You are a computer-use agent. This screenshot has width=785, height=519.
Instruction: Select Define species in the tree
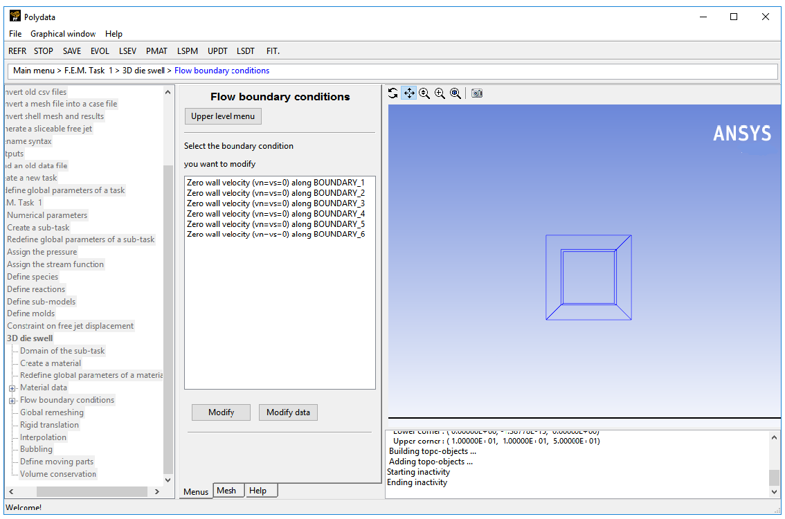[33, 277]
